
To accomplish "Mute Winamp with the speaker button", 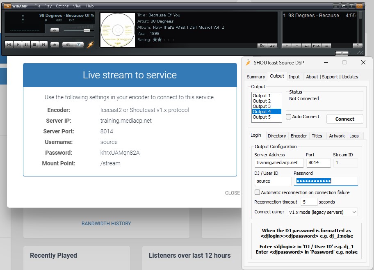I will (x=55, y=30).
